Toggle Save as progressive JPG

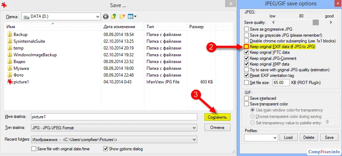pos(246,29)
